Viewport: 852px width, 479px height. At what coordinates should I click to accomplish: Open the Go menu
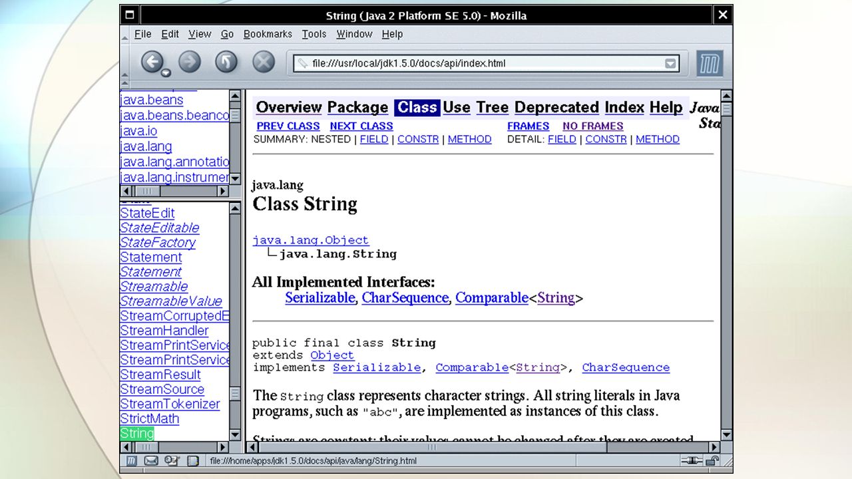click(227, 34)
